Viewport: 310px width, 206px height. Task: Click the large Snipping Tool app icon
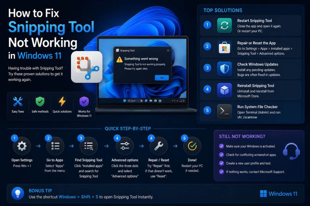tap(87, 67)
